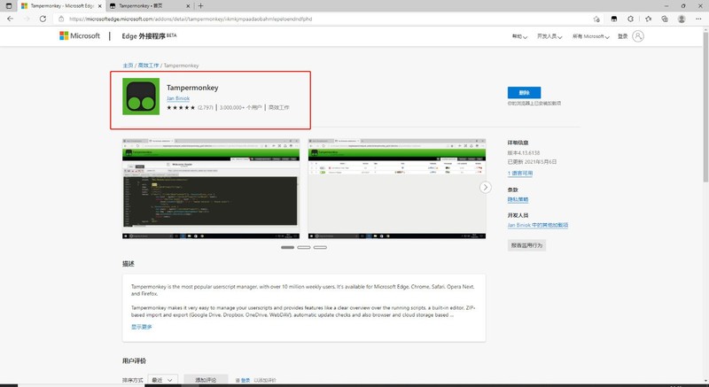Click the page vertical scrollbar
Image resolution: width=709 pixels, height=387 pixels.
click(705, 106)
